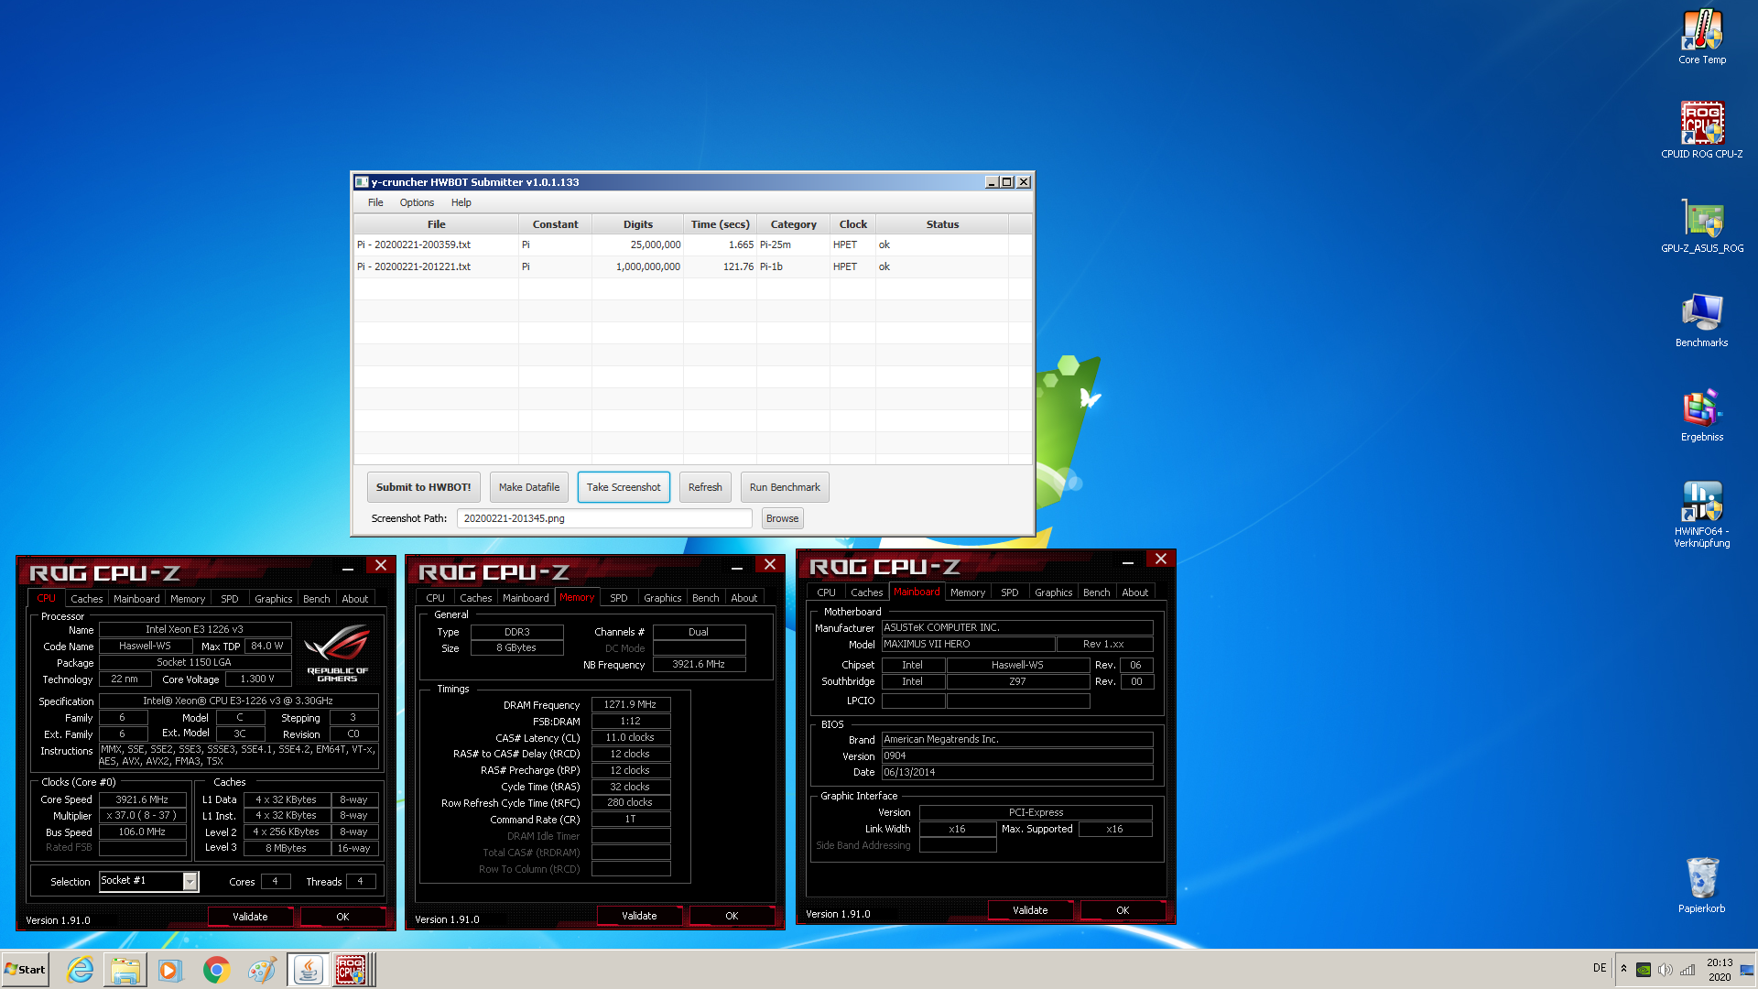Click Submit to HWBOT! button
Screen dimensions: 1758x989
[423, 487]
